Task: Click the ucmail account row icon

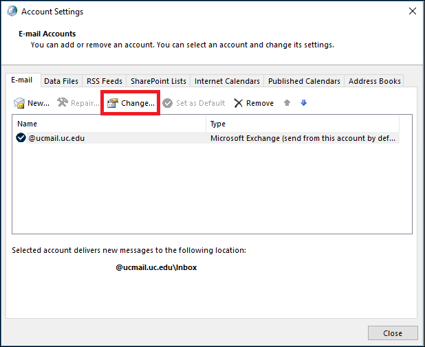Action: click(x=21, y=137)
